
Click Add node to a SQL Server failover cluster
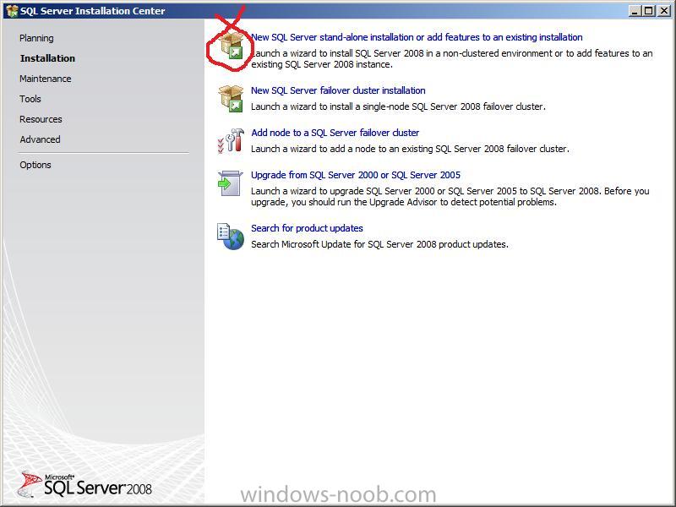(x=335, y=133)
